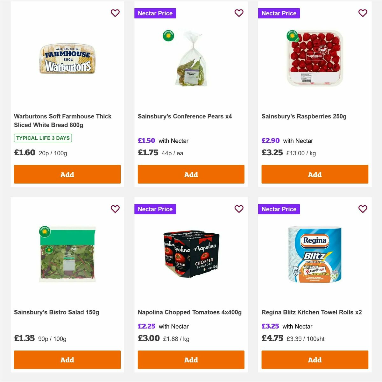This screenshot has height=382, width=382.
Task: Add Warburtons Soft Farmhouse bread to basket
Action: click(67, 174)
